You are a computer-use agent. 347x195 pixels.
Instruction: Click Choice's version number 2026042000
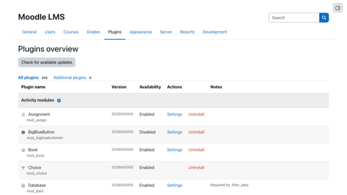pyautogui.click(x=122, y=167)
